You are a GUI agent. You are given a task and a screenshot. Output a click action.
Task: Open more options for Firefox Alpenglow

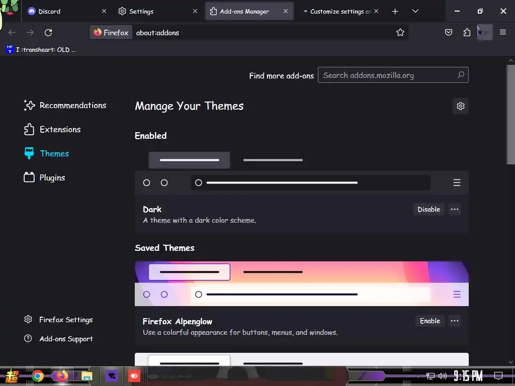[x=455, y=321]
